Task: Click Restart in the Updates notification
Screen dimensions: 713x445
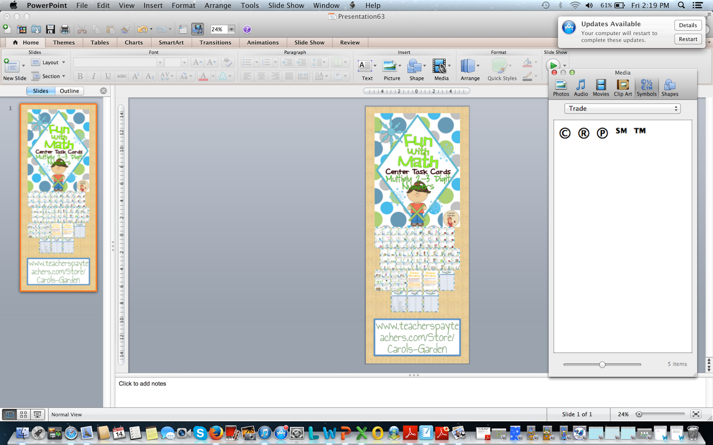Action: point(688,39)
